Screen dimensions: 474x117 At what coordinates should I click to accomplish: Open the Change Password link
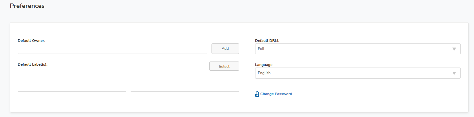pyautogui.click(x=276, y=94)
